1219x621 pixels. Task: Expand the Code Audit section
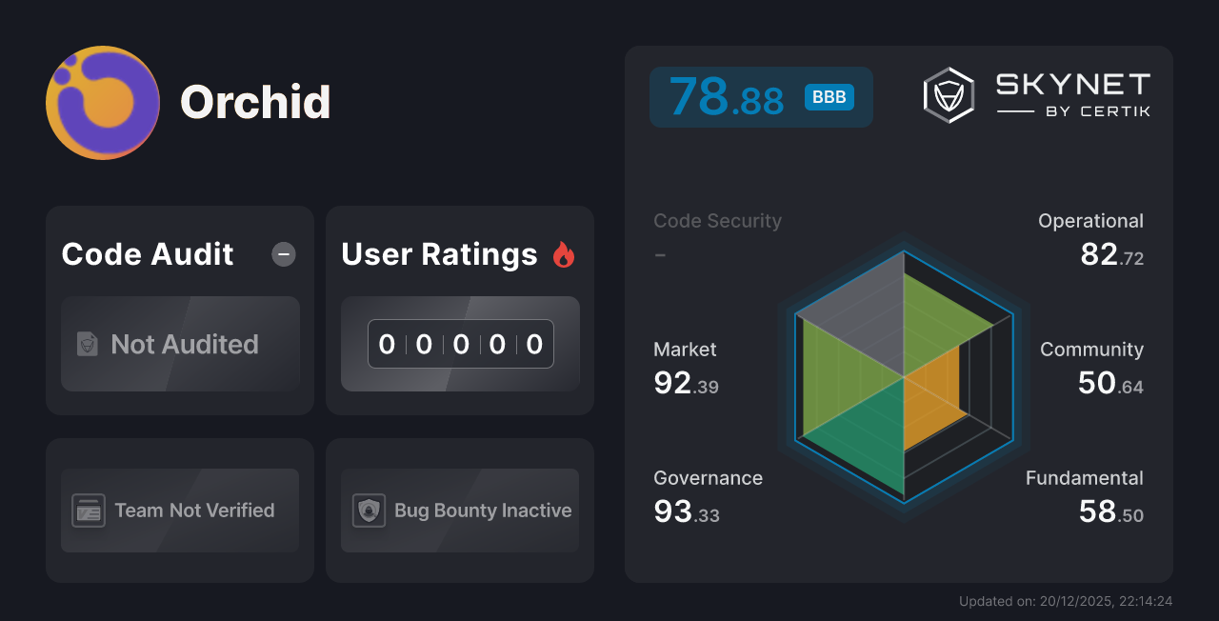(x=147, y=253)
